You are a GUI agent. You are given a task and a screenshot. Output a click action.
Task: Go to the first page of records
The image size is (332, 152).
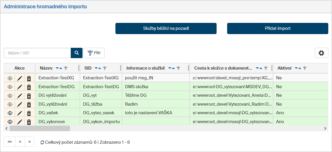pyautogui.click(x=9, y=142)
